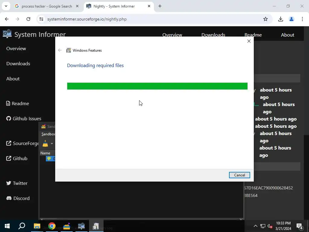
Task: Click the System Informer logo icon
Action: [x=7, y=34]
